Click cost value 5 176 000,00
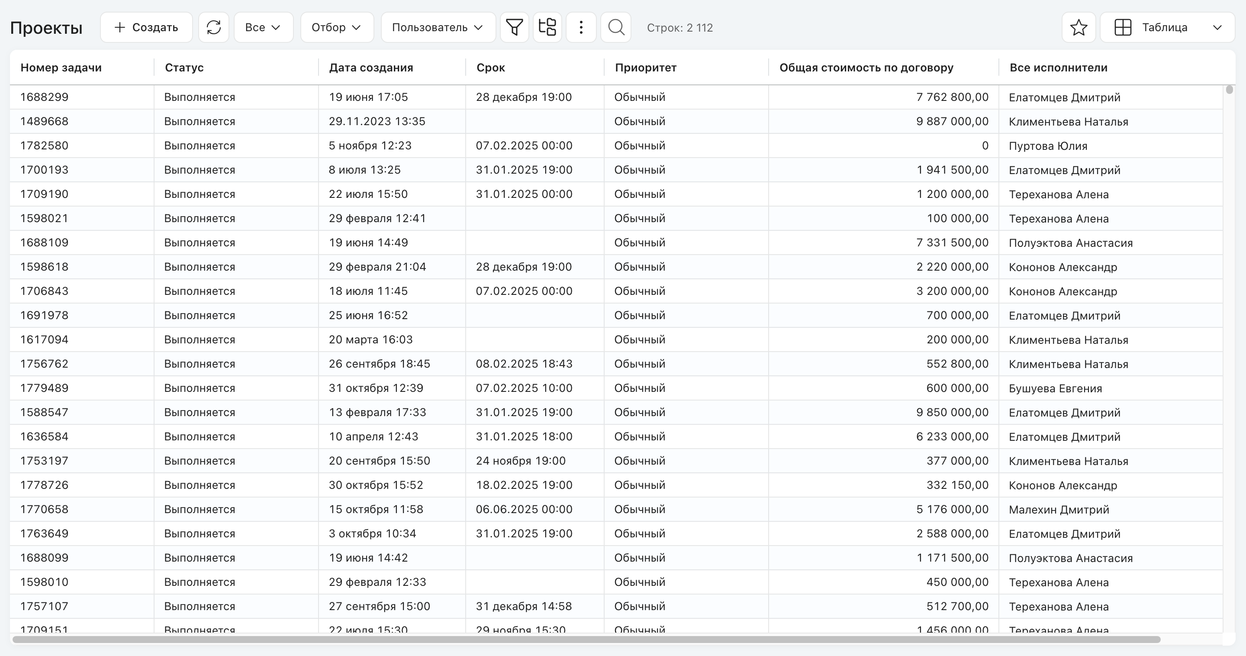This screenshot has width=1246, height=656. (953, 509)
